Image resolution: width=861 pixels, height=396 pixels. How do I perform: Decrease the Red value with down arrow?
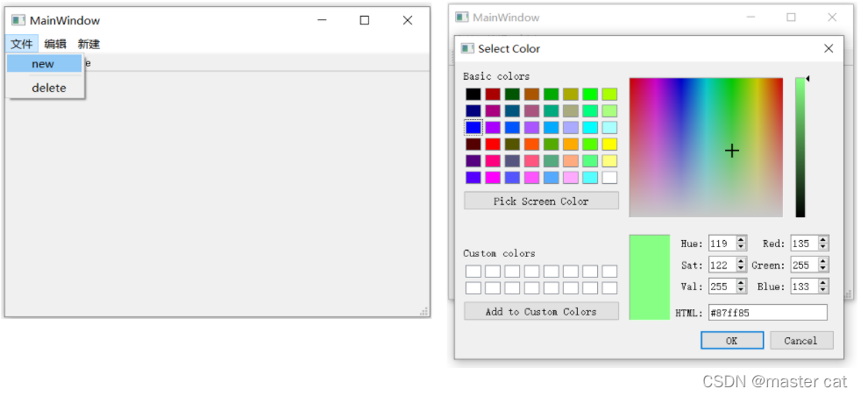(x=823, y=247)
